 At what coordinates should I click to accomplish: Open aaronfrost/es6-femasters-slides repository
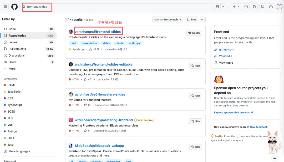[x=100, y=94]
